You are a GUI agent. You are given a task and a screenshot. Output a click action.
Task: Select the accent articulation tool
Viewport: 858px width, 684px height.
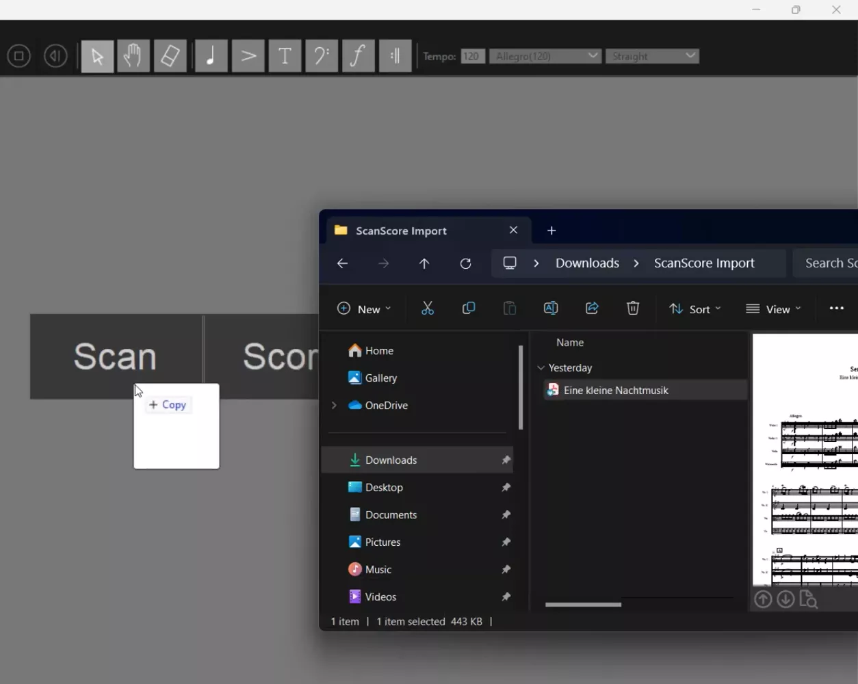click(x=248, y=56)
